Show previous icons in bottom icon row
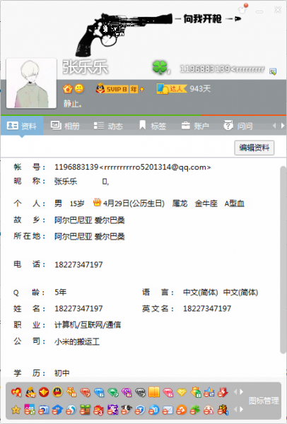This screenshot has height=424, width=287. [235, 410]
